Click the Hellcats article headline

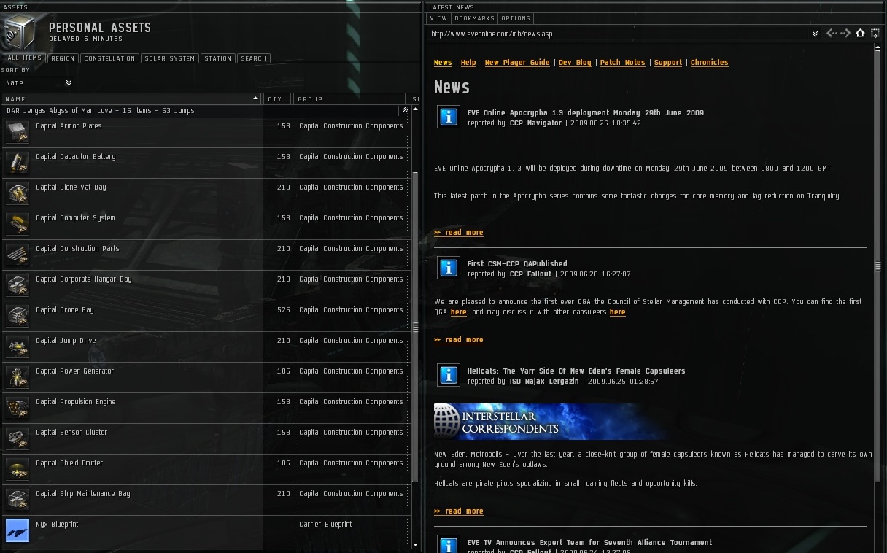pyautogui.click(x=576, y=371)
